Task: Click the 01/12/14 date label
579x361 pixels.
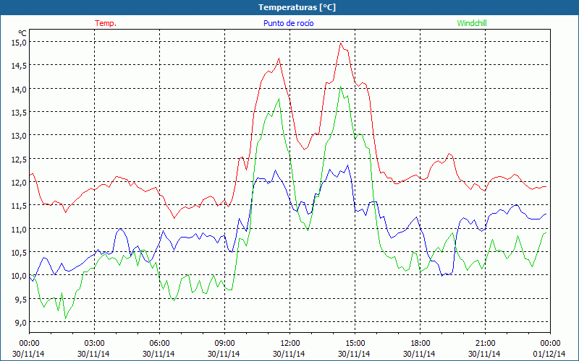Action: click(x=549, y=354)
